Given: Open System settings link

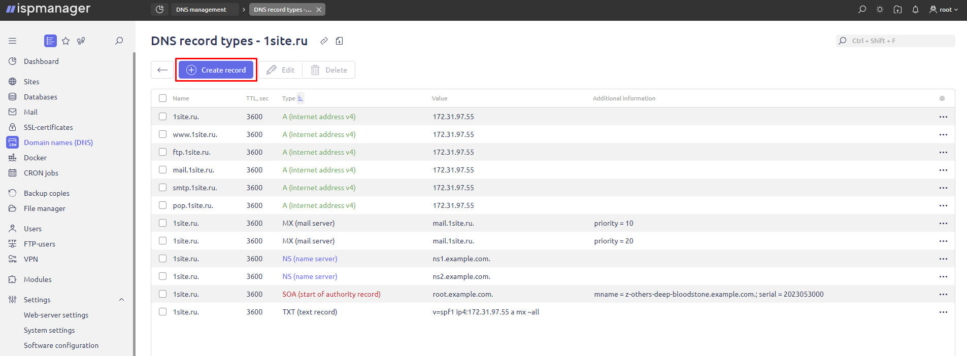Looking at the screenshot, I should [49, 330].
